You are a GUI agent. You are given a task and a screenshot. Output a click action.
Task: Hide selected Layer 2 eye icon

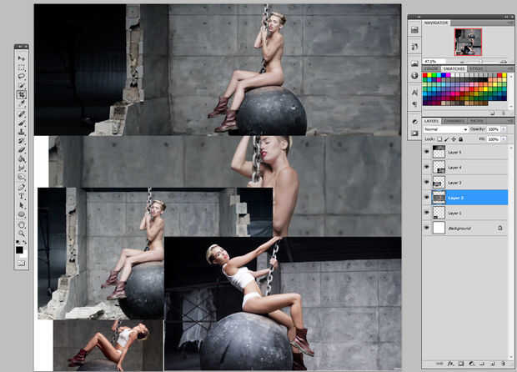pos(427,197)
